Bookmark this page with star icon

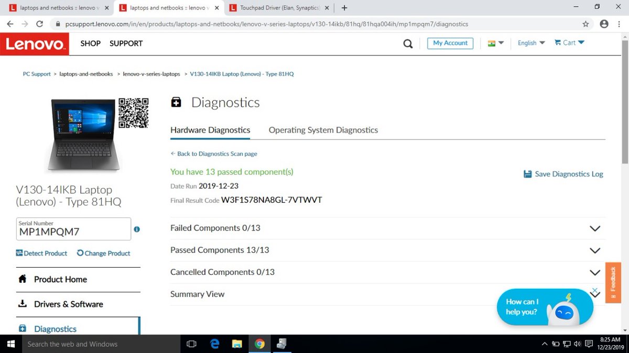point(585,24)
